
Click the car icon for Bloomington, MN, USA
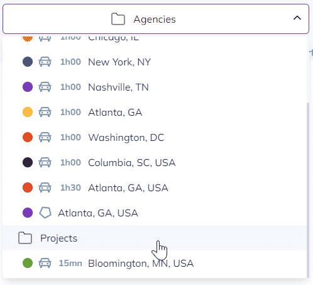click(45, 263)
